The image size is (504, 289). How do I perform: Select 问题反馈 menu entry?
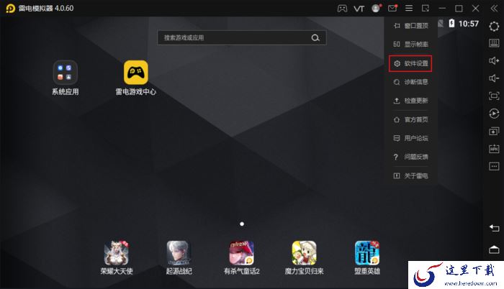(x=411, y=157)
